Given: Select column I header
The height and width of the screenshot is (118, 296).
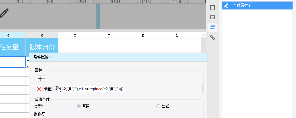Looking at the screenshot, I should pos(75,35).
